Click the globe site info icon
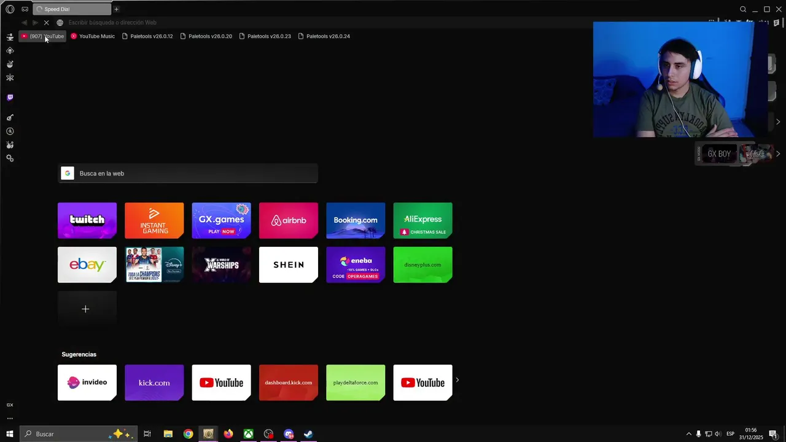The width and height of the screenshot is (786, 442). [x=60, y=23]
